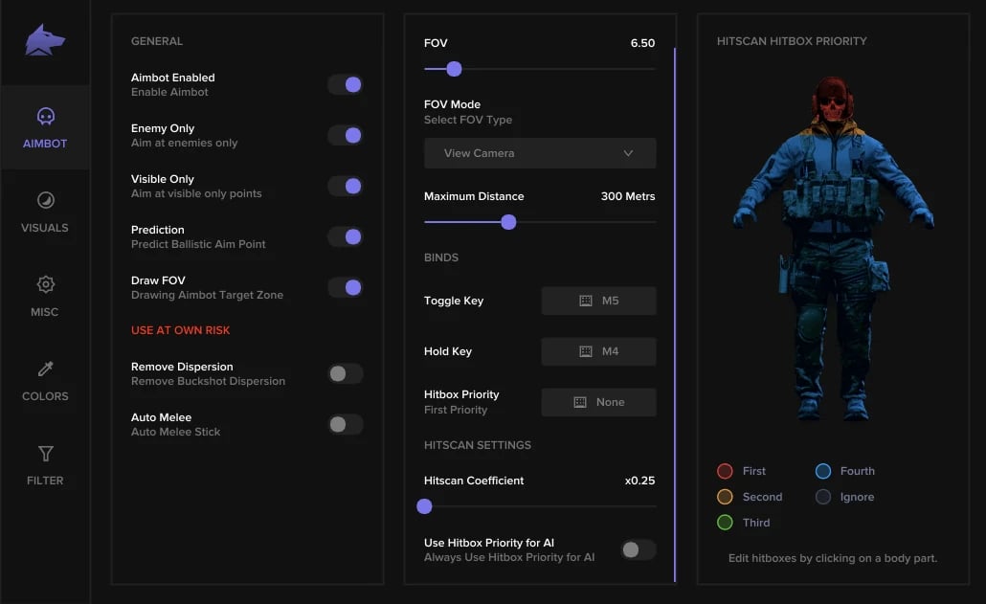986x604 pixels.
Task: Click the BINDS section heading
Action: coord(440,257)
